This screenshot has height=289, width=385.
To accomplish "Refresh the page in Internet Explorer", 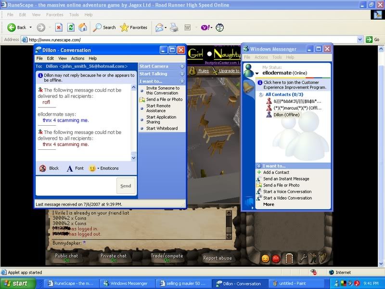I will pos(71,27).
